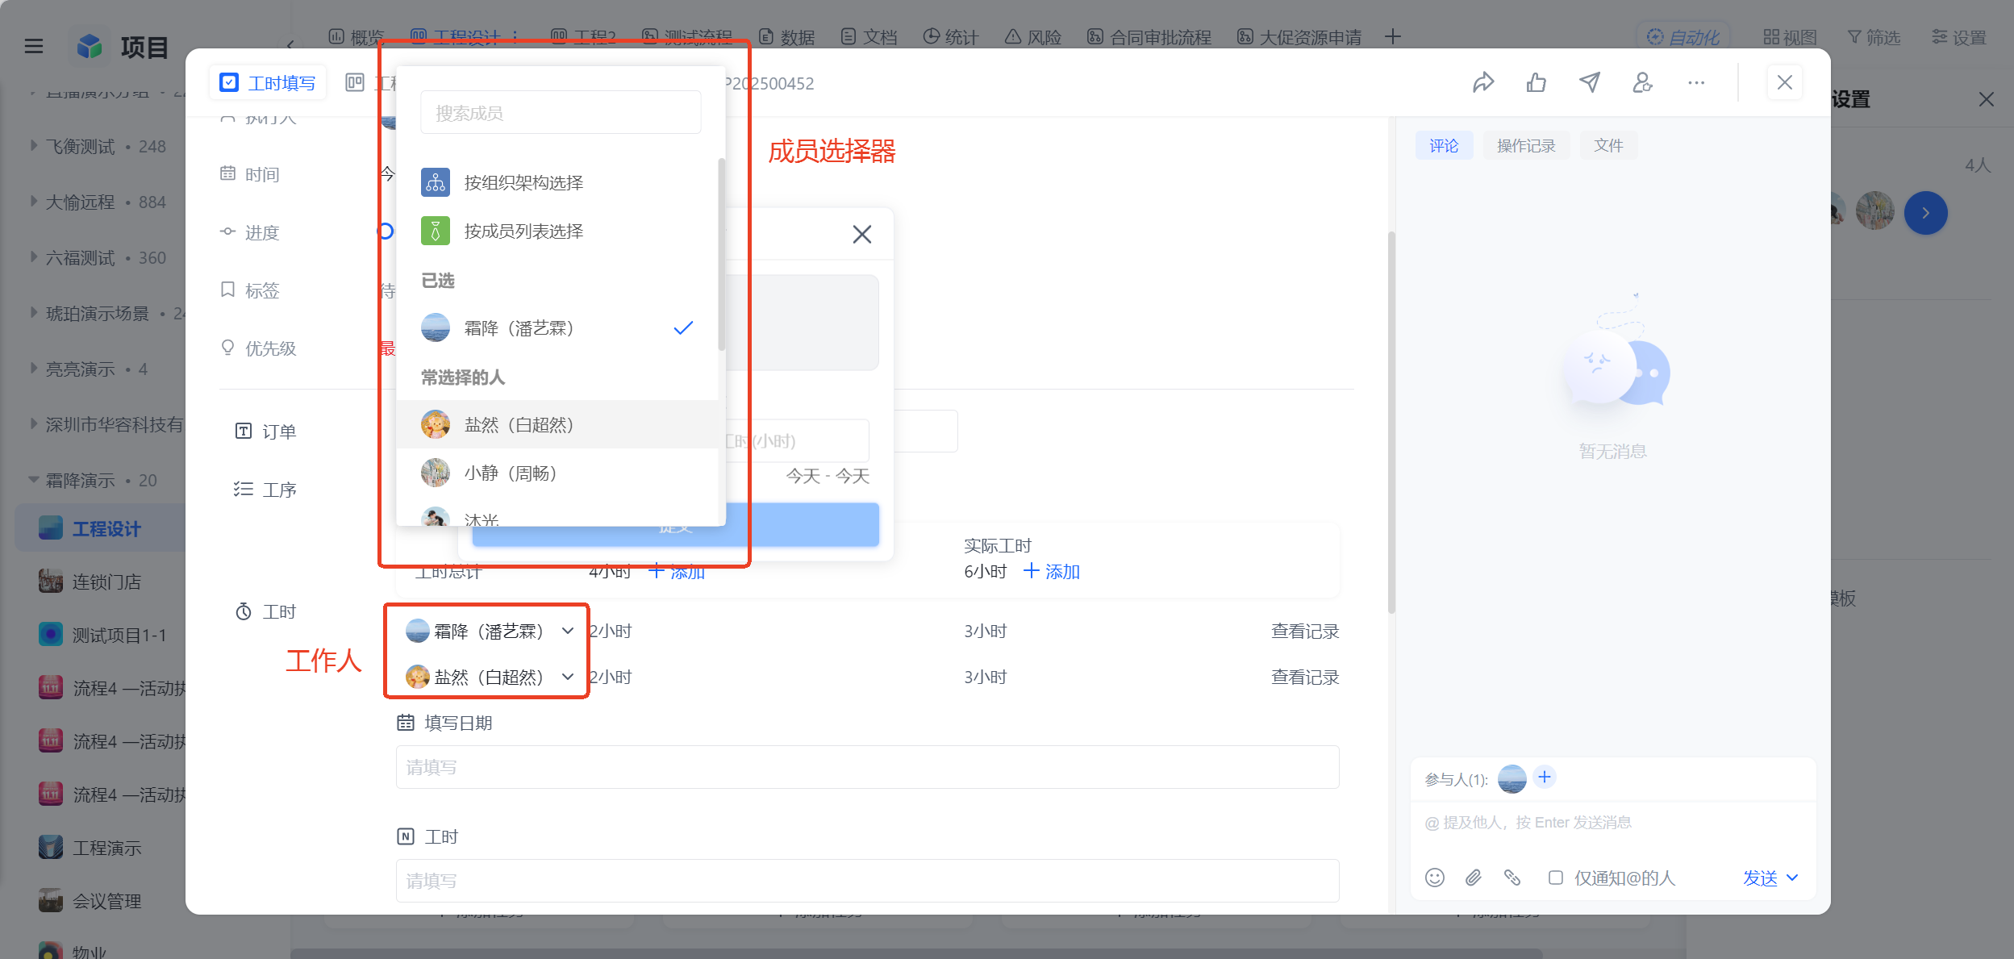
Task: Click 筛选 filter button
Action: [1874, 37]
